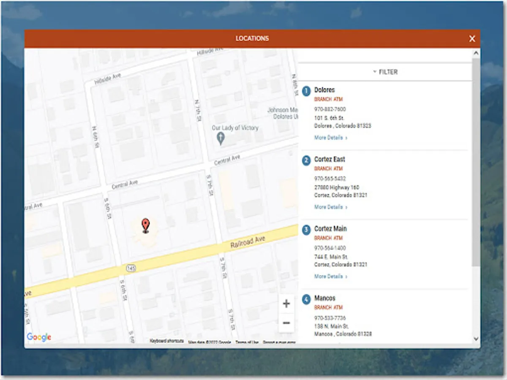
Task: Click the highway 145 route shield
Action: 130,269
